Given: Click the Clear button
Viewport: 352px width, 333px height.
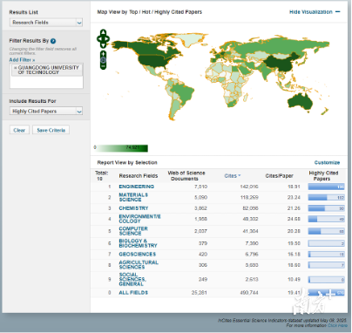Looking at the screenshot, I should click(19, 130).
